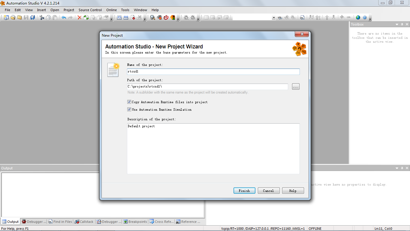This screenshot has height=231, width=410.
Task: Open the Edit menu
Action: click(x=18, y=10)
